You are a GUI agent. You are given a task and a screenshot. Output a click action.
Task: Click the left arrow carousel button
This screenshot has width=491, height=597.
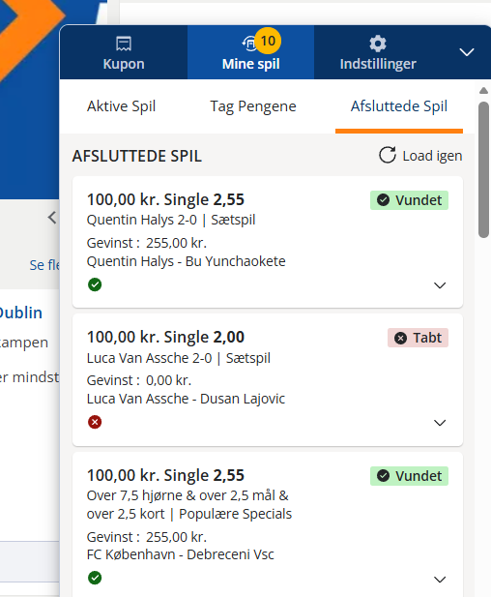[52, 218]
